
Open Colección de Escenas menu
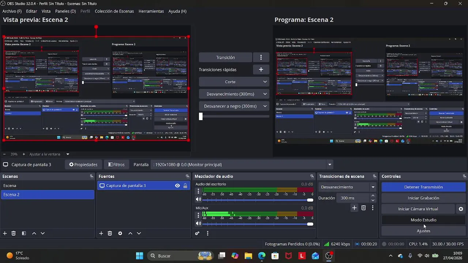click(x=114, y=11)
